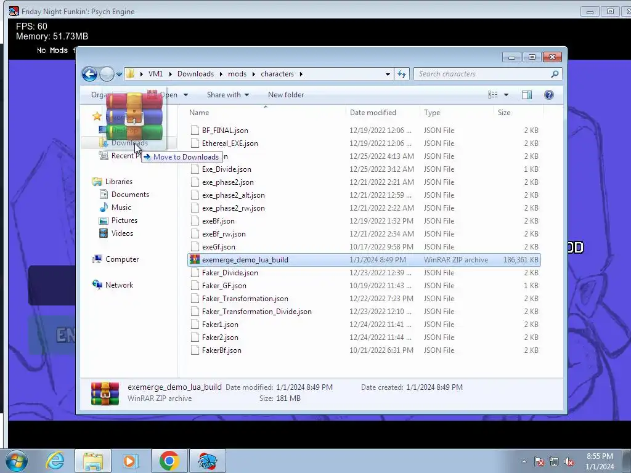The image size is (631, 473).
Task: Expand the arrow after VM1 breadcrumb
Action: [170, 74]
